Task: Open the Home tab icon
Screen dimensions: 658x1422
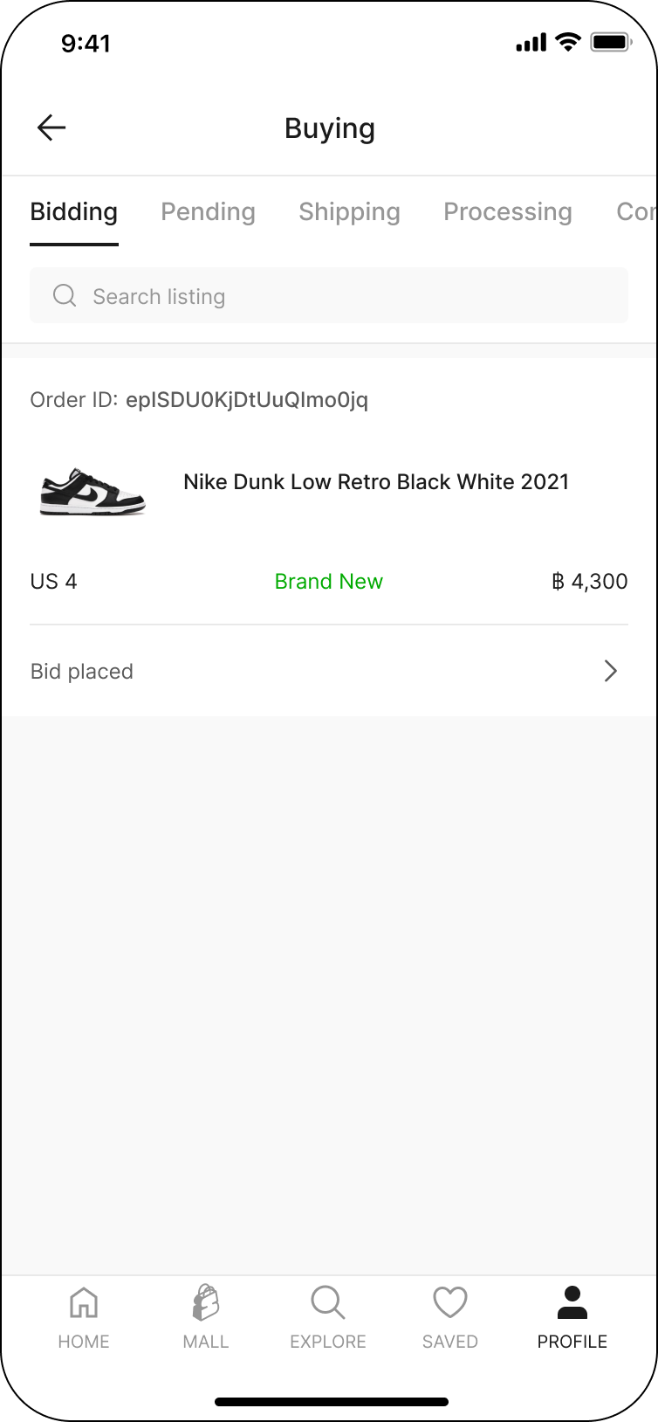Action: (x=84, y=1303)
